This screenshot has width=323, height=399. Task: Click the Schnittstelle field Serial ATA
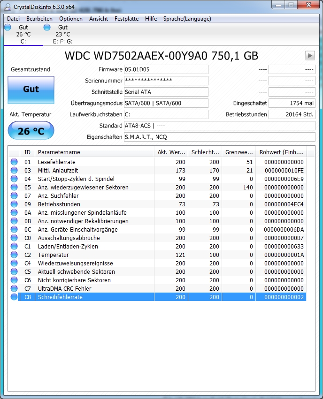click(166, 92)
